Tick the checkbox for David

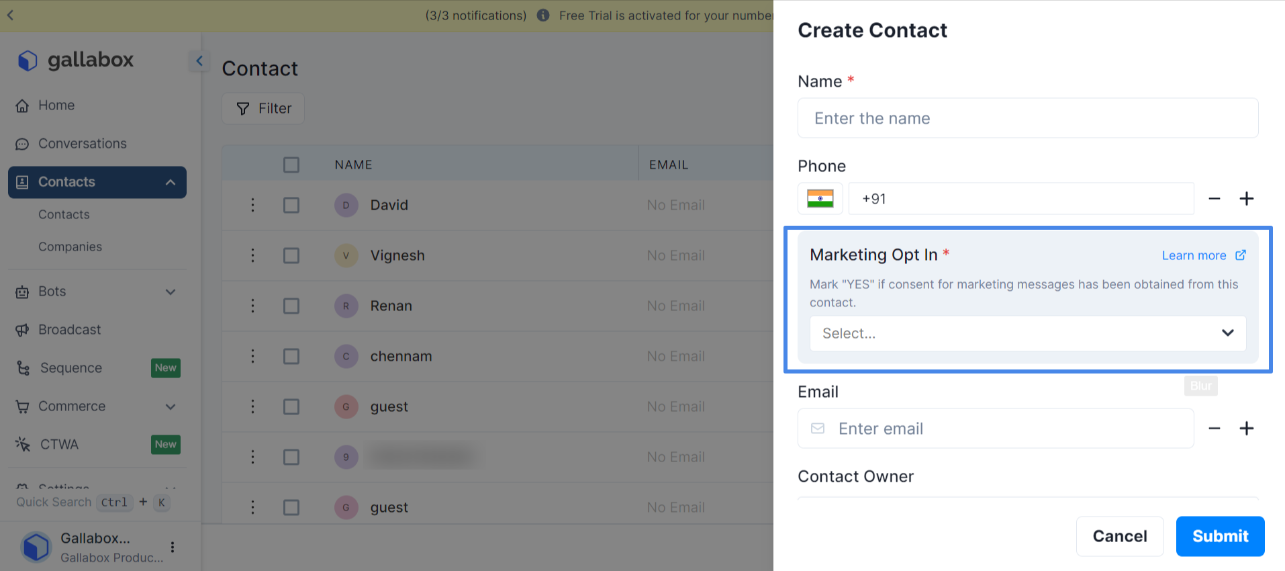click(291, 205)
